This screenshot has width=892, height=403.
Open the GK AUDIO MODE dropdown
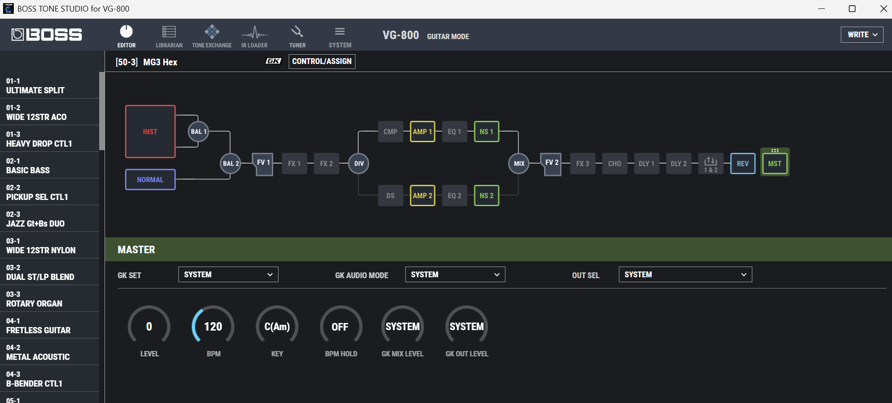click(x=455, y=275)
